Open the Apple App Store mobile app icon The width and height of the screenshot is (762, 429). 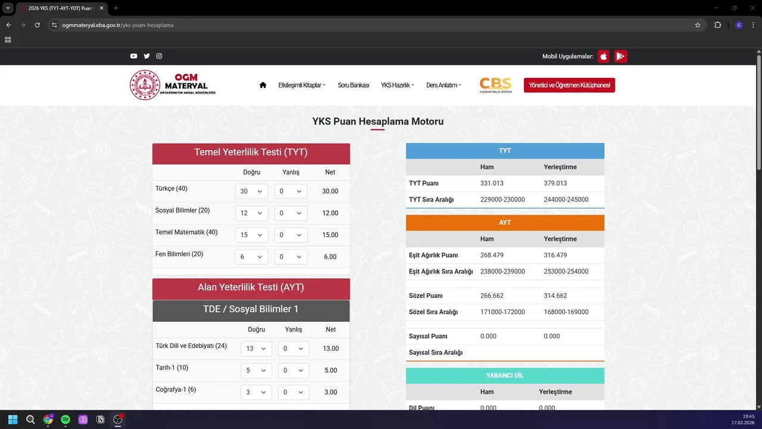(604, 57)
